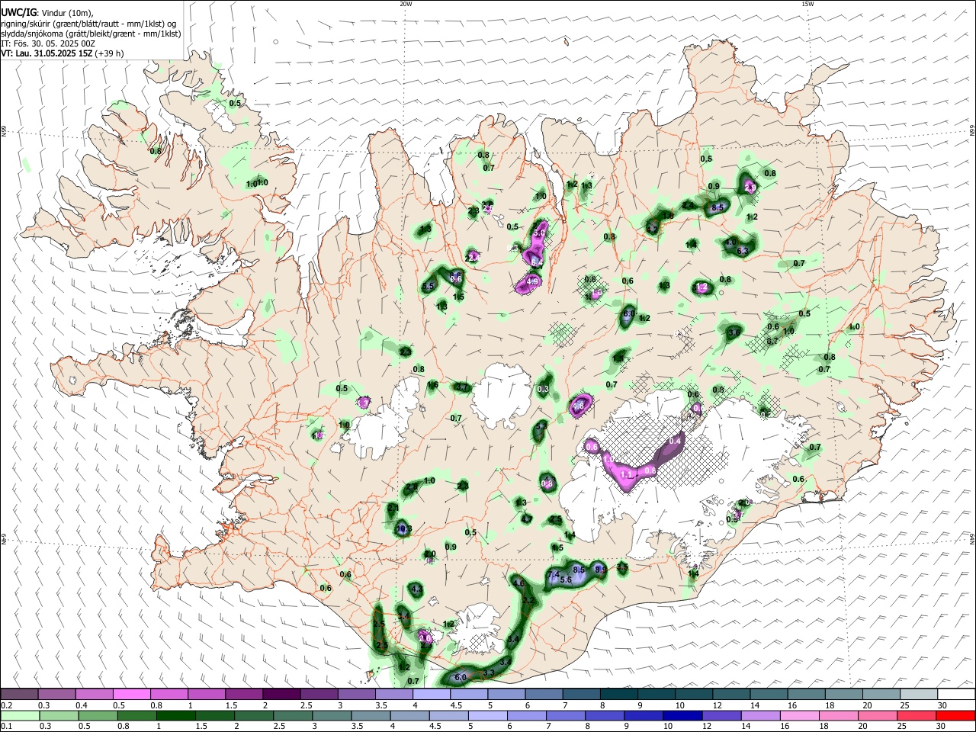976x732 pixels.
Task: Click the '20W' longitude label
Action: pos(406,4)
